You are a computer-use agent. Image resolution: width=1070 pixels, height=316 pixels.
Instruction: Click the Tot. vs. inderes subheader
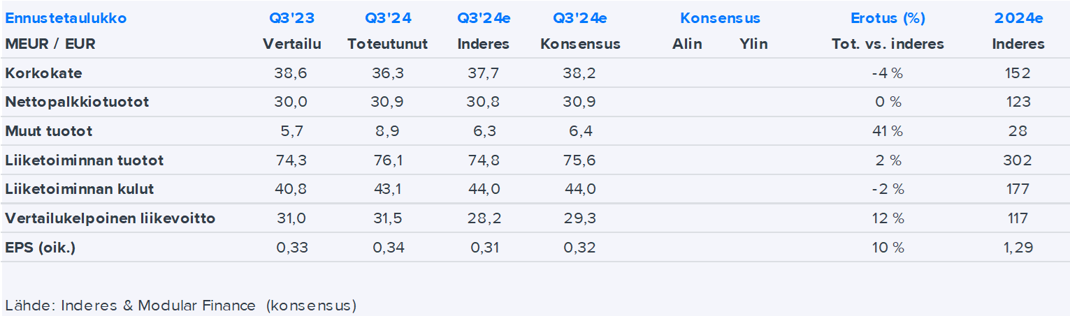point(887,44)
